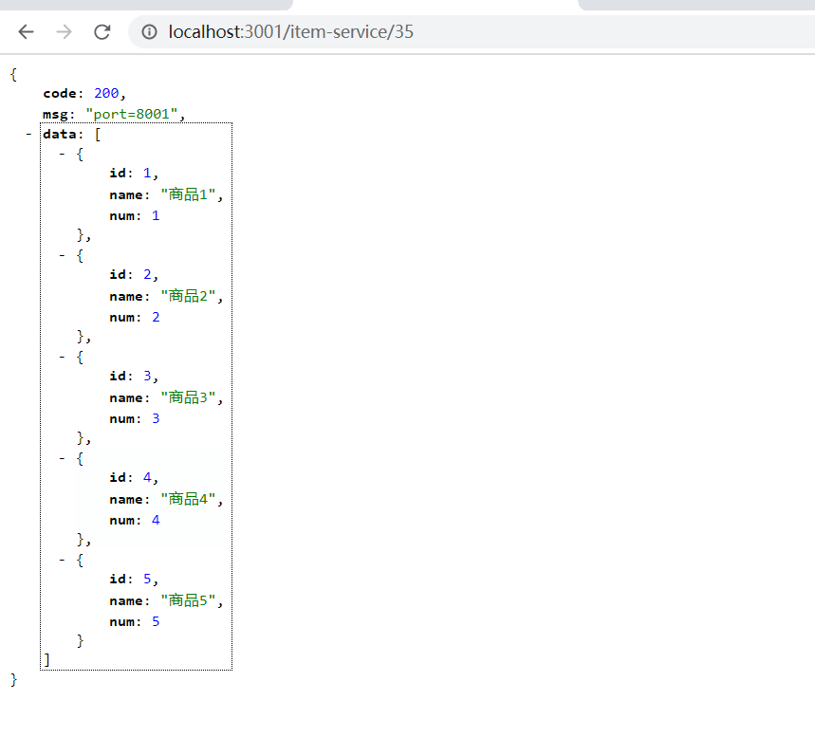Collapse the last object with id 5

tap(62, 560)
